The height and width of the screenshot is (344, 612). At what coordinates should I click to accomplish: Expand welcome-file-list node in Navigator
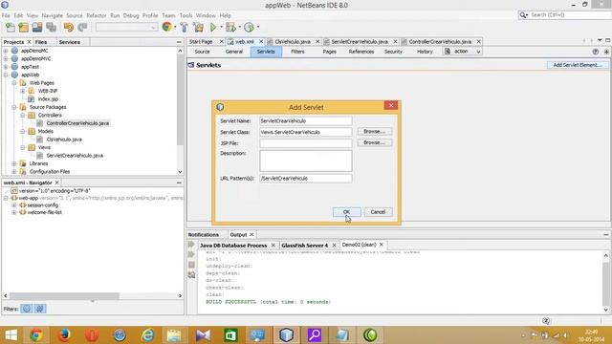(14, 212)
